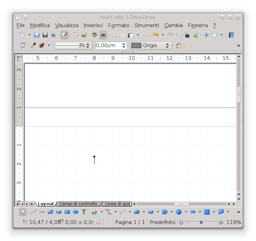Select the Text tool
Image resolution: width=256 pixels, height=241 pixels.
pyautogui.click(x=84, y=212)
